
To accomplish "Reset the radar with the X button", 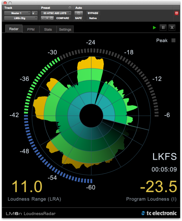I will coord(172,28).
